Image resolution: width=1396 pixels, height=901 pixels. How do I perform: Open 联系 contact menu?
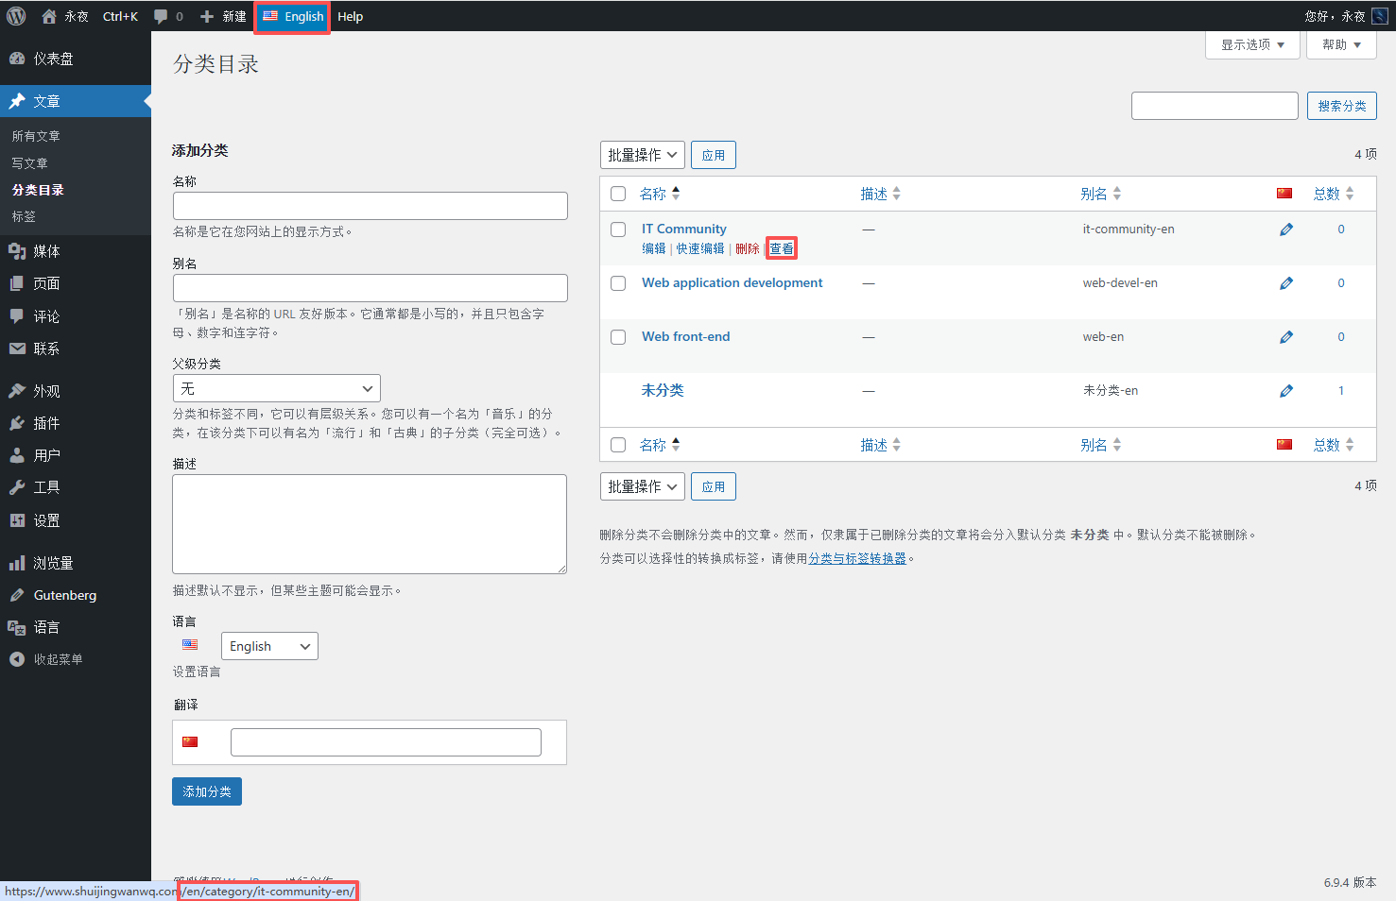tap(76, 348)
